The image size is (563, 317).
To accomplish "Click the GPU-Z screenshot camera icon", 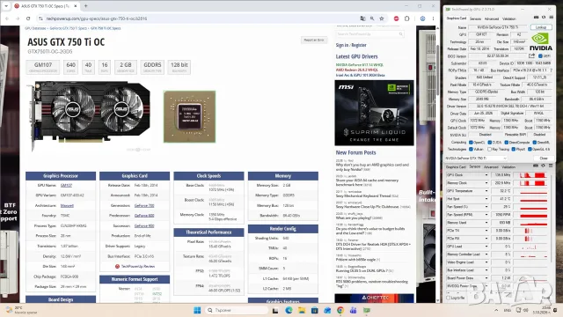I will coord(536,17).
